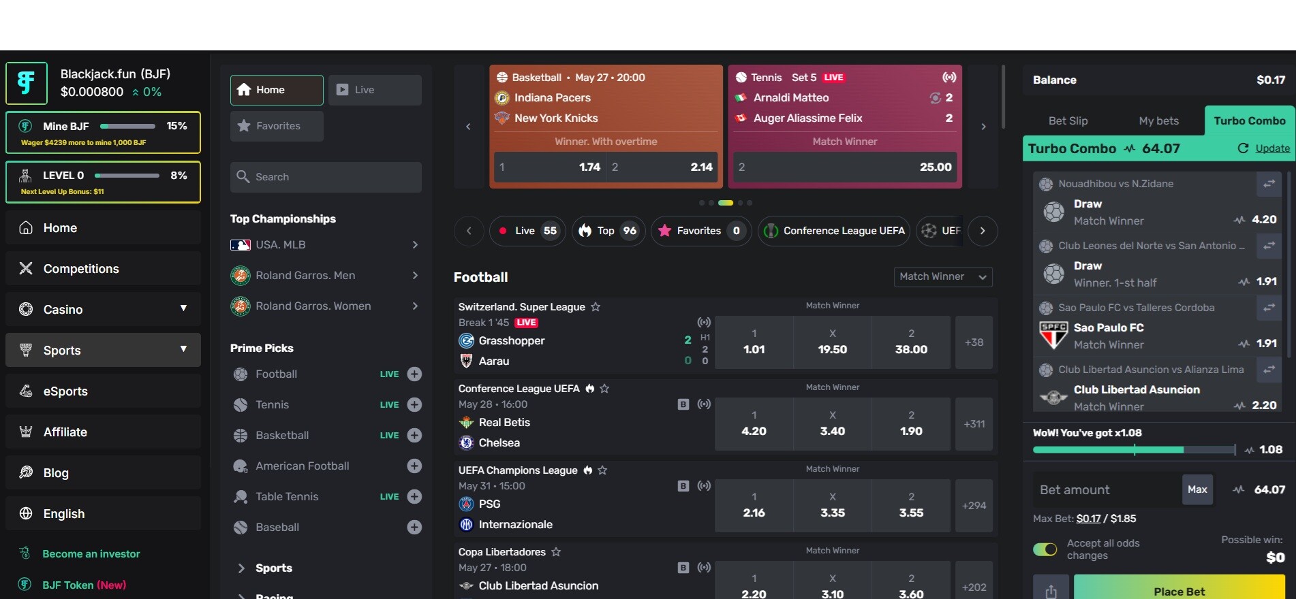Click plus icon next to American Football

pyautogui.click(x=414, y=466)
